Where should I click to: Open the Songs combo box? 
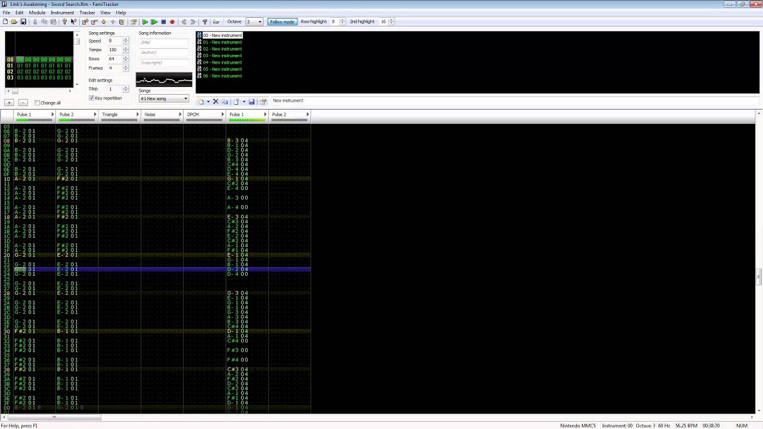tap(164, 98)
